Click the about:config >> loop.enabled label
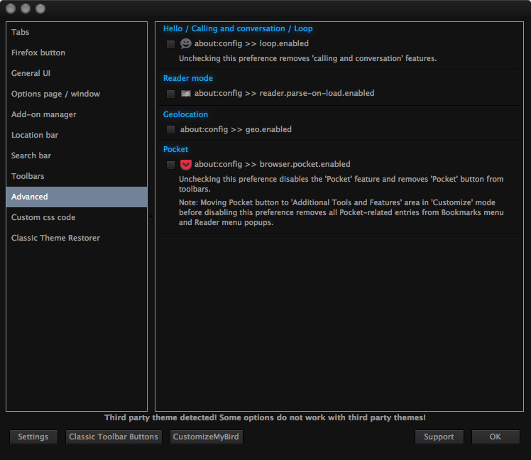The width and height of the screenshot is (531, 460). [x=251, y=44]
